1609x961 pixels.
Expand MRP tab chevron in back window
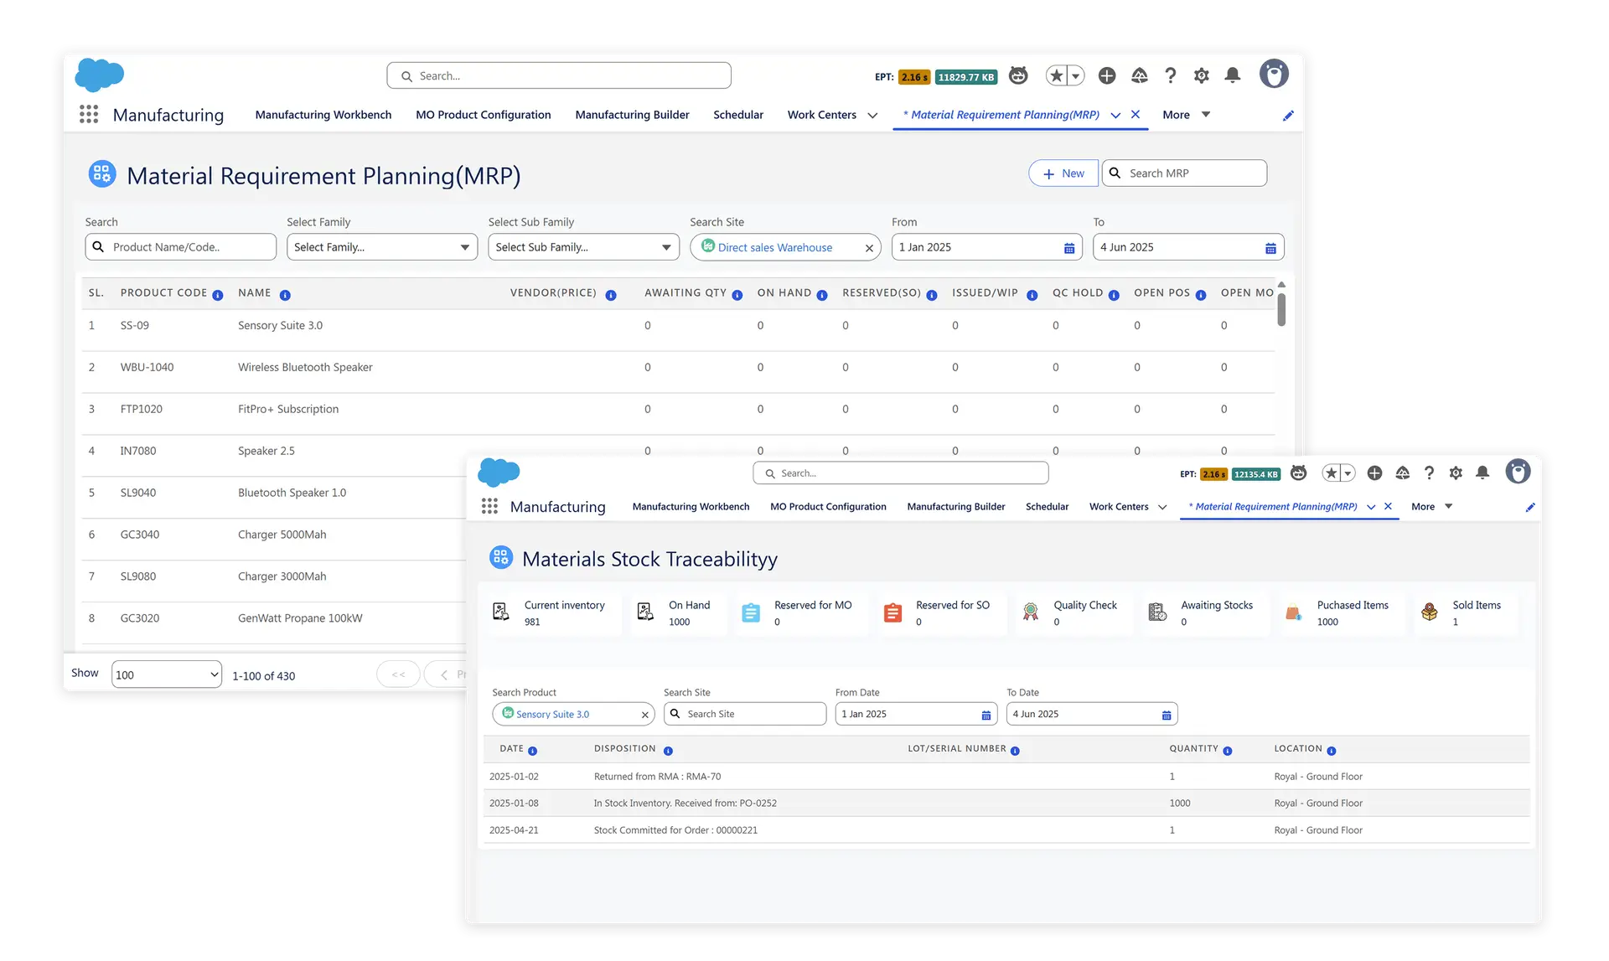pyautogui.click(x=1115, y=116)
